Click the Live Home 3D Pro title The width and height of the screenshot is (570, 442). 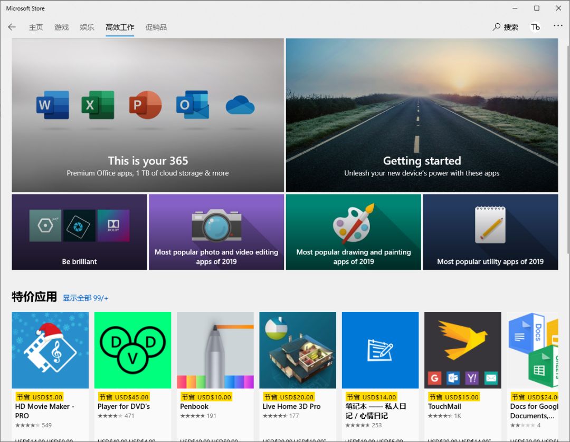[291, 406]
